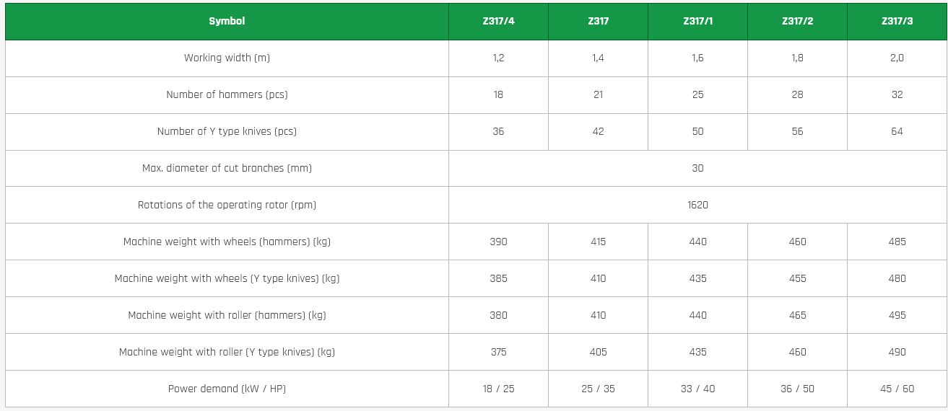The image size is (948, 411).
Task: Click the Z317 model header cell
Action: pos(598,21)
